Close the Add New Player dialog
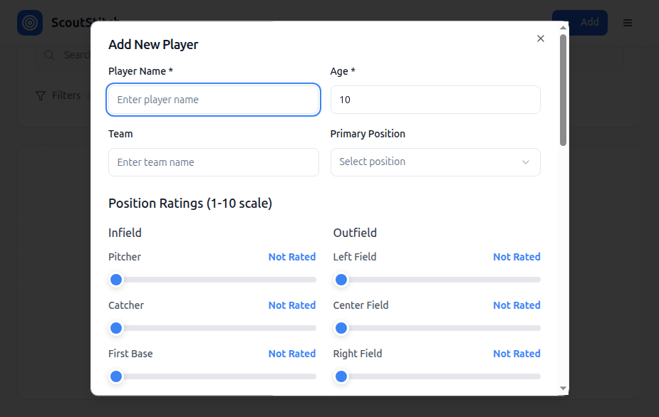 click(540, 38)
